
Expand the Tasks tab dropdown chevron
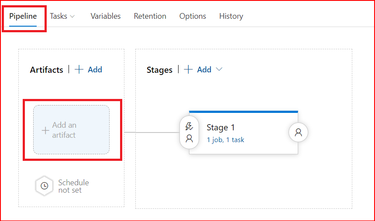pos(72,16)
